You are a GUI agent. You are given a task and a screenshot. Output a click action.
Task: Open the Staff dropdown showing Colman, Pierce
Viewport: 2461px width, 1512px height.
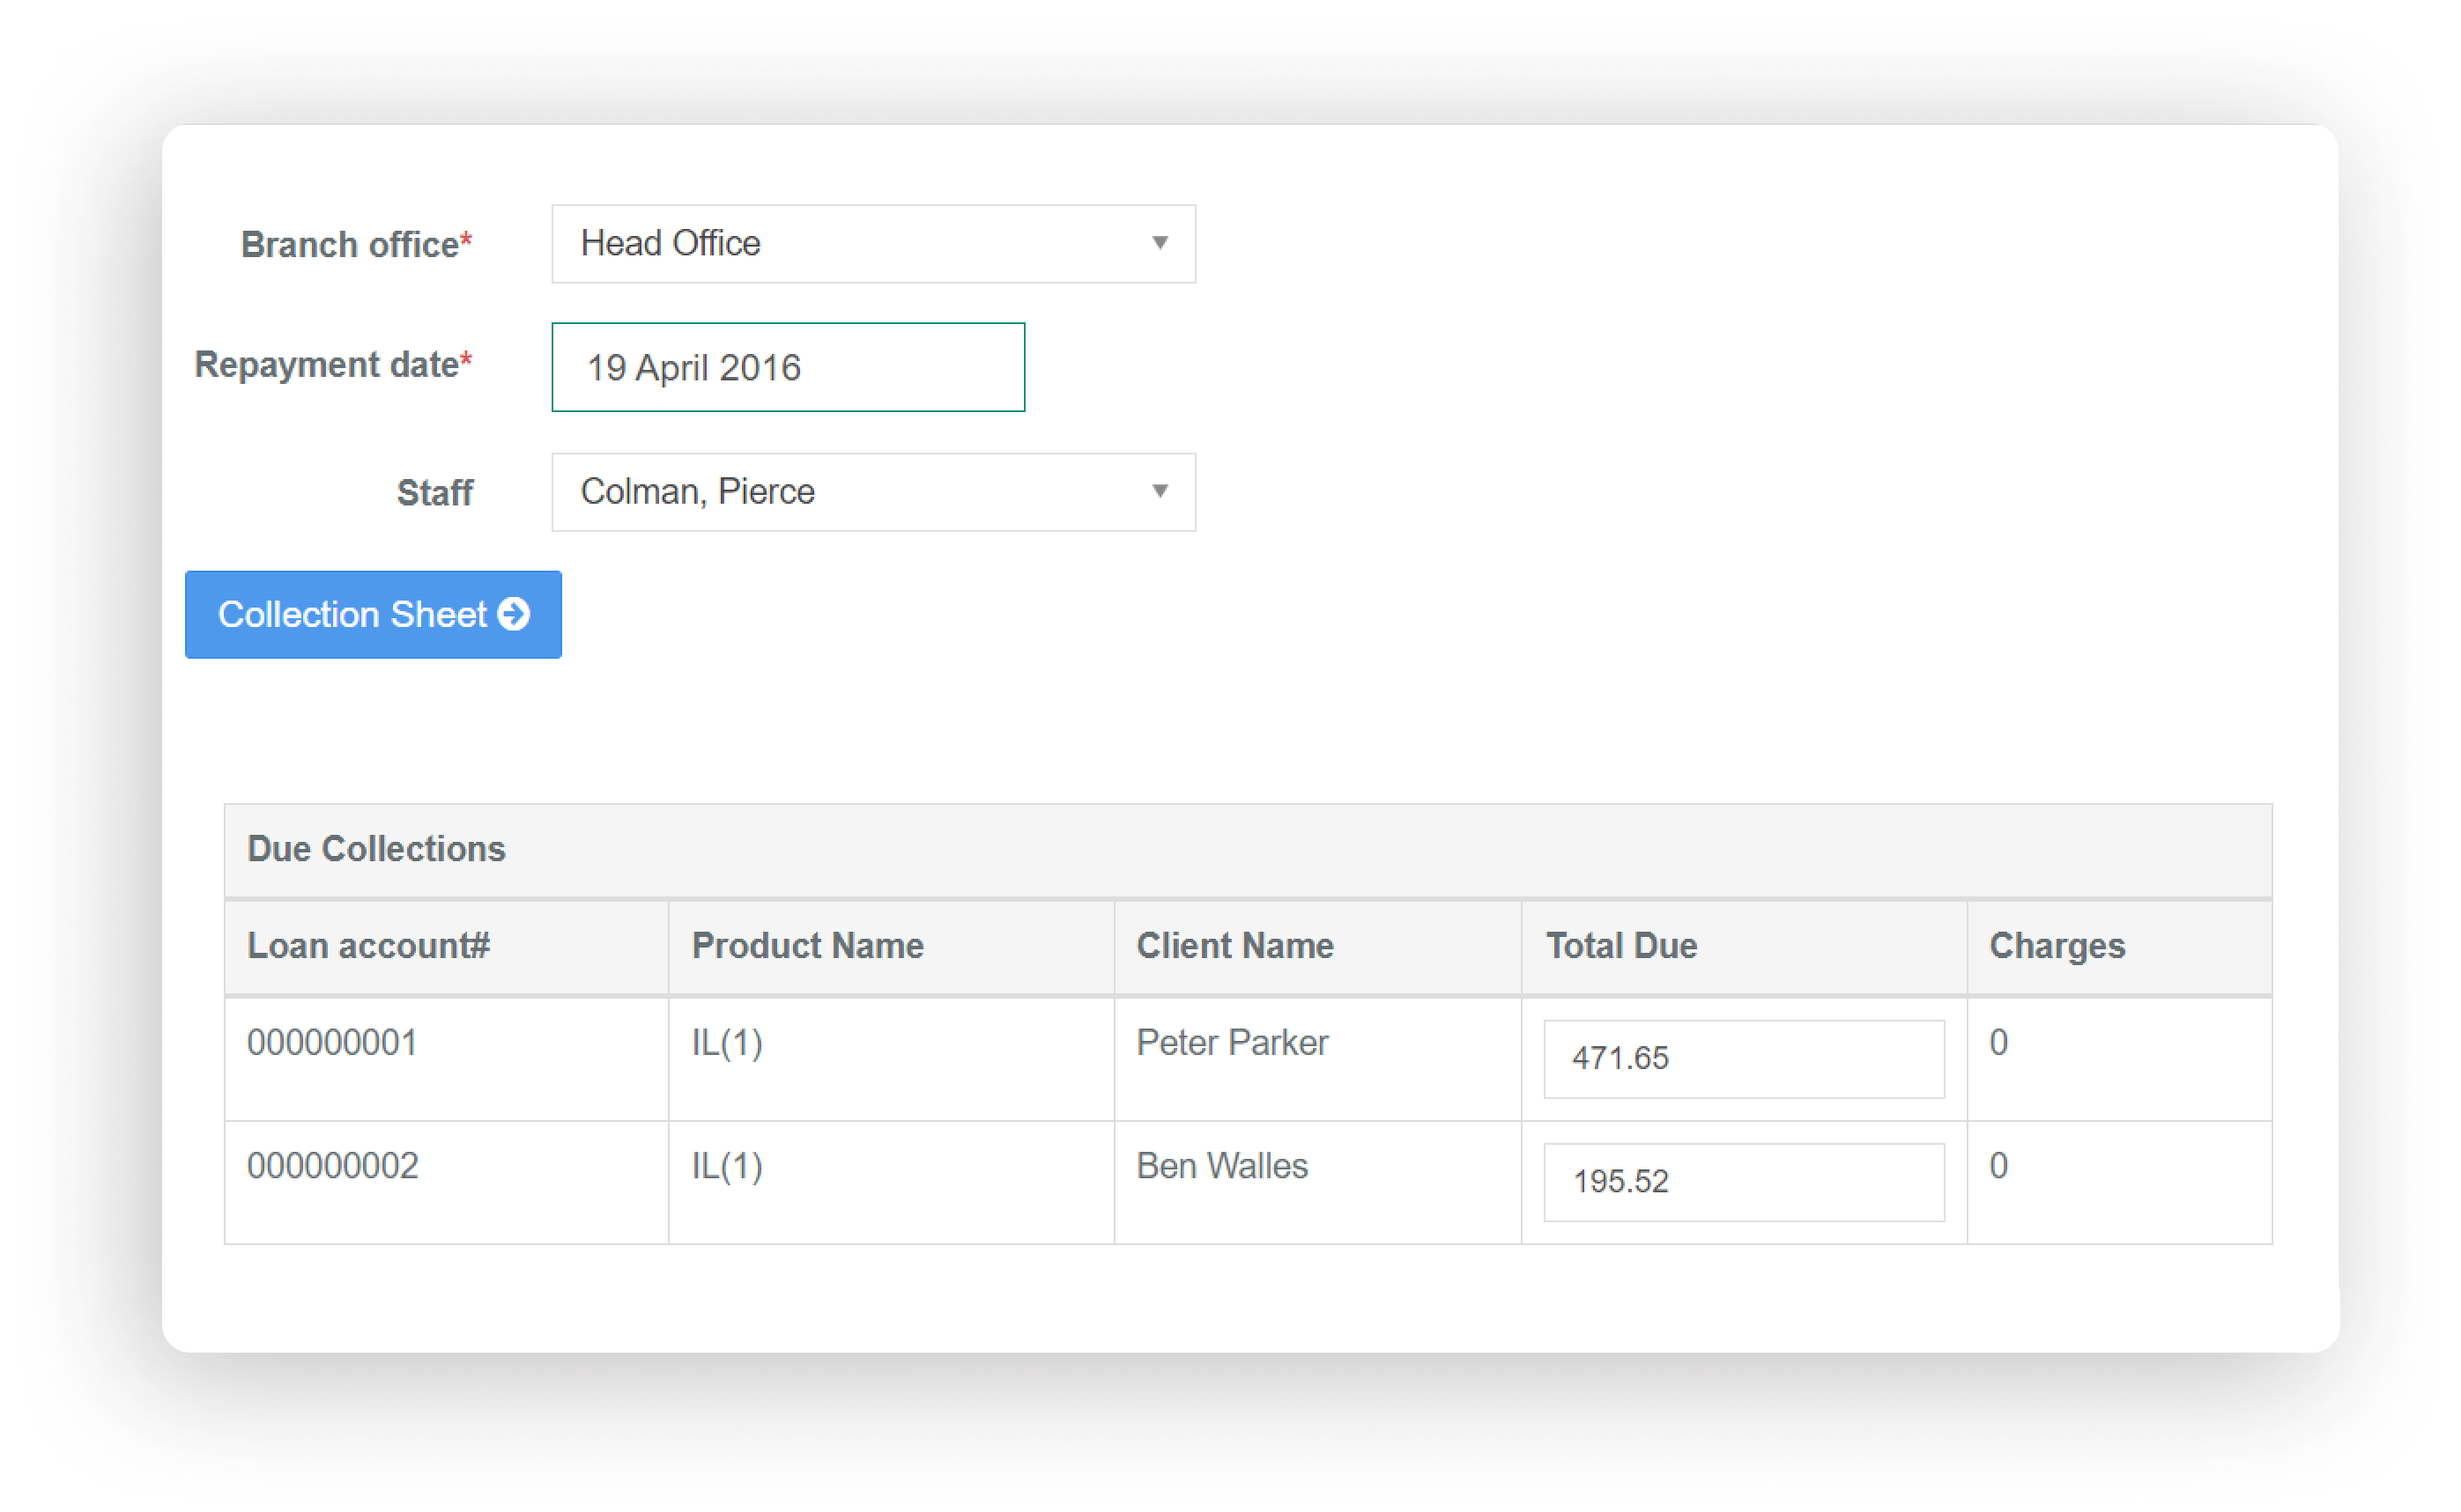point(873,492)
